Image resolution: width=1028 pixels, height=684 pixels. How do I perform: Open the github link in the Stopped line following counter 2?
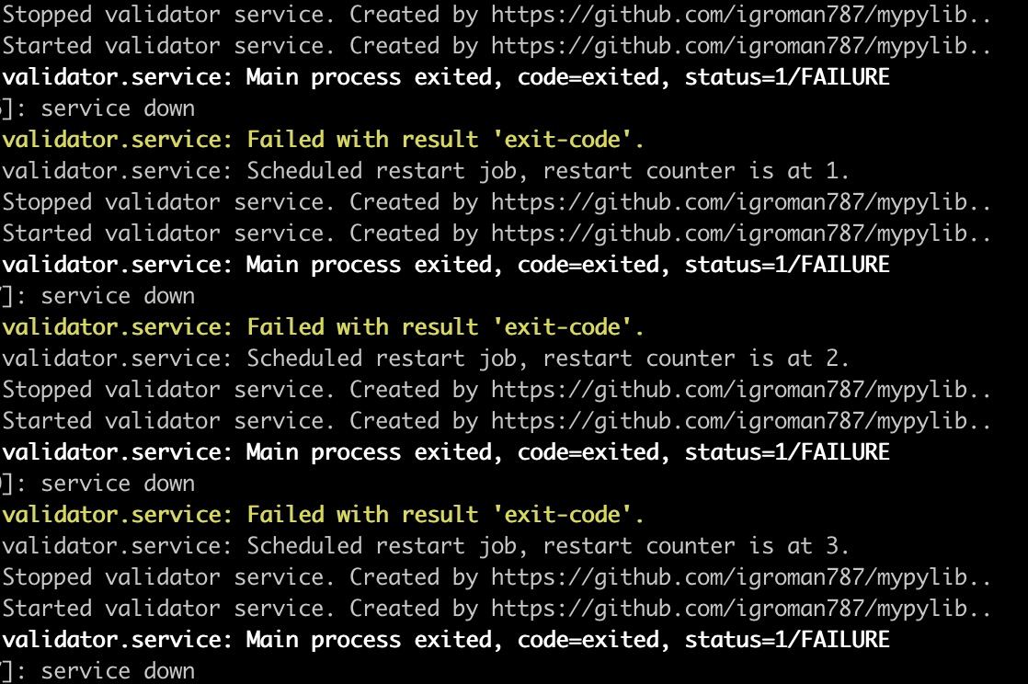(x=741, y=390)
